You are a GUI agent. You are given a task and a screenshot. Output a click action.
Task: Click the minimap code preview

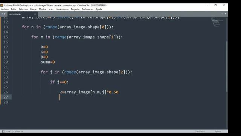point(217,22)
